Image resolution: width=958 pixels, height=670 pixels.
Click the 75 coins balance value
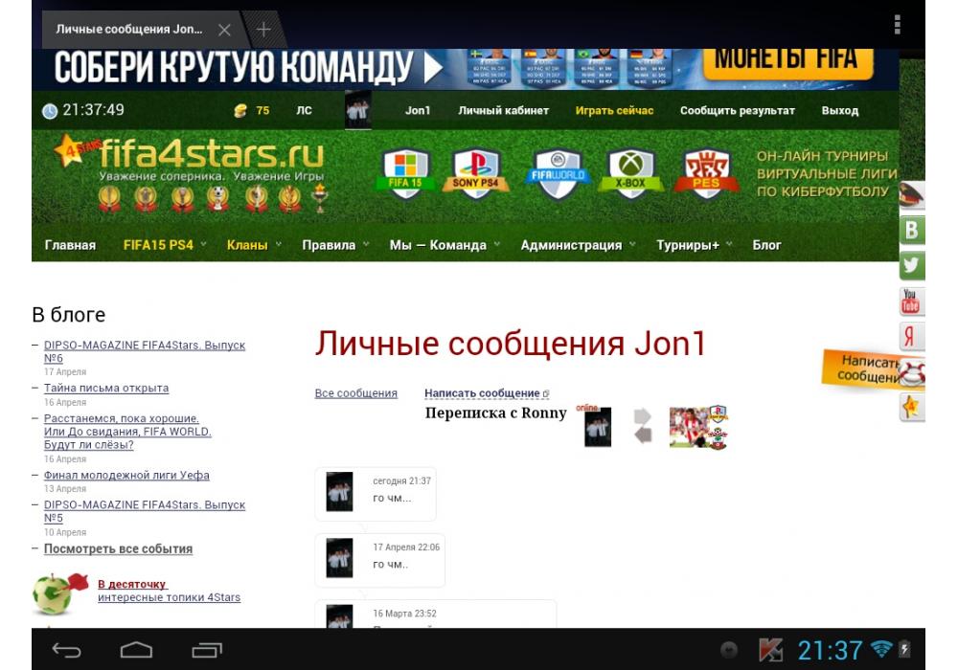click(x=262, y=110)
